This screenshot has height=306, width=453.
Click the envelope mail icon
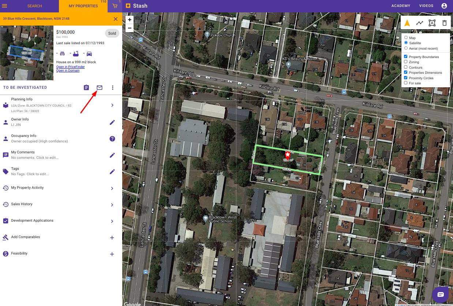100,88
